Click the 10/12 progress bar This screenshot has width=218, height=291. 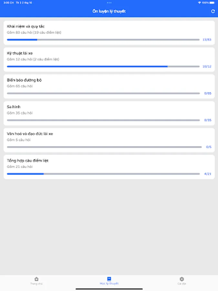103,67
